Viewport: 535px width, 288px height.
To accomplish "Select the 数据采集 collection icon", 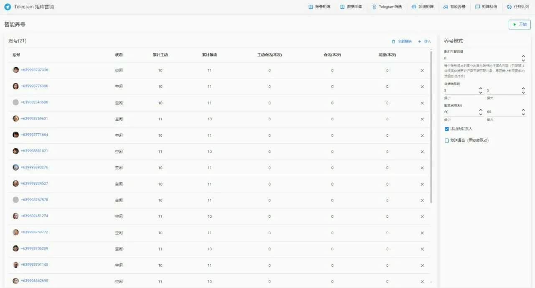I will coord(343,7).
